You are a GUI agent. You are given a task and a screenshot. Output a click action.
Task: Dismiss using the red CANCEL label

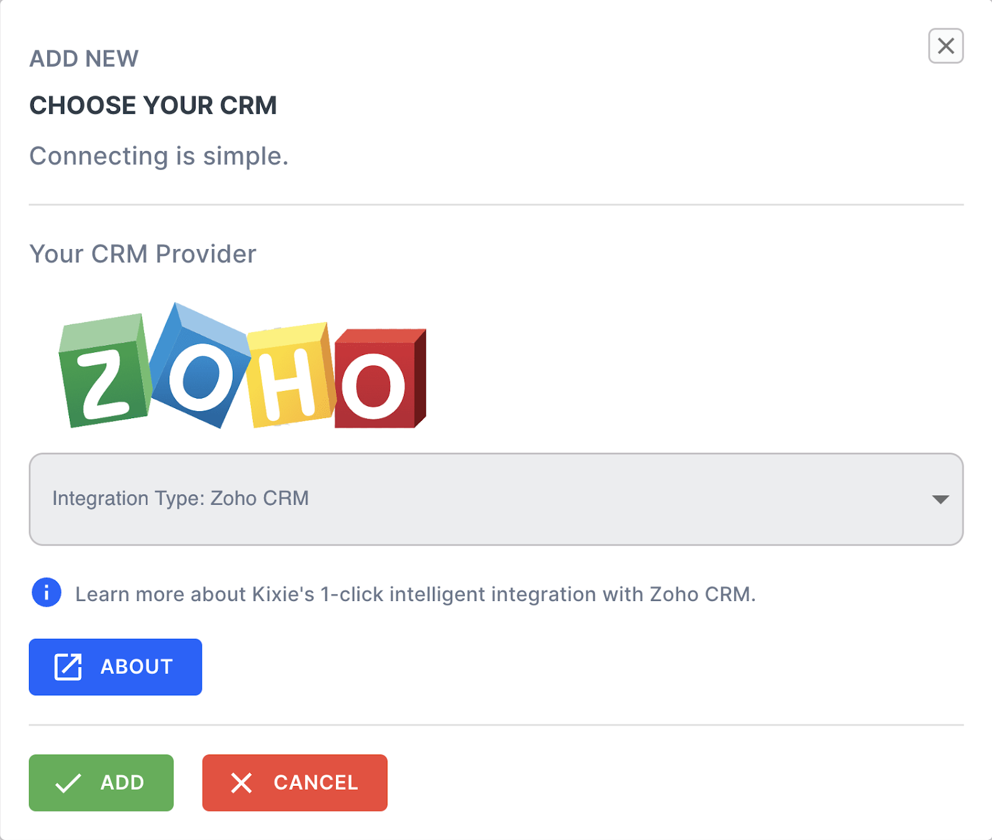[x=316, y=783]
